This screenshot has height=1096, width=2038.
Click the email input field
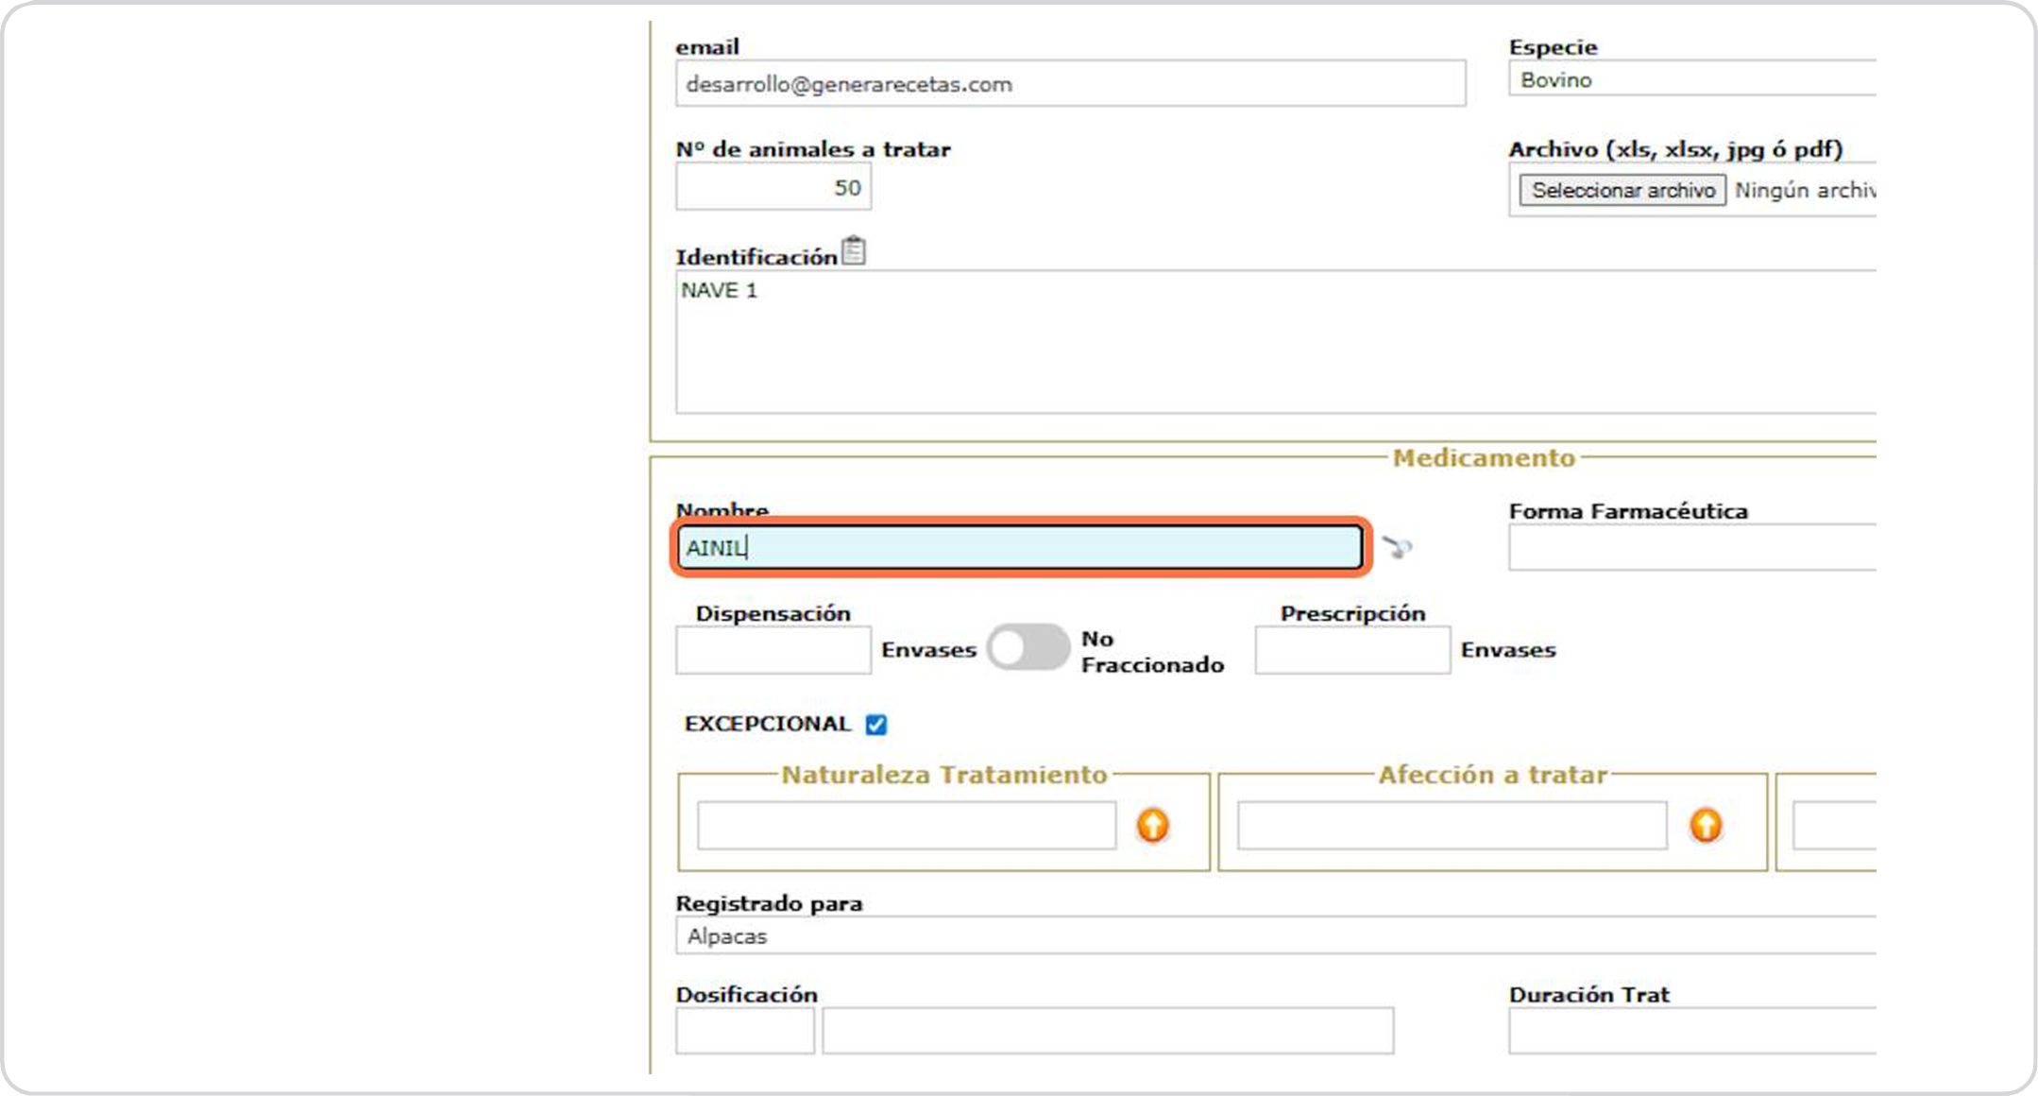coord(1070,84)
